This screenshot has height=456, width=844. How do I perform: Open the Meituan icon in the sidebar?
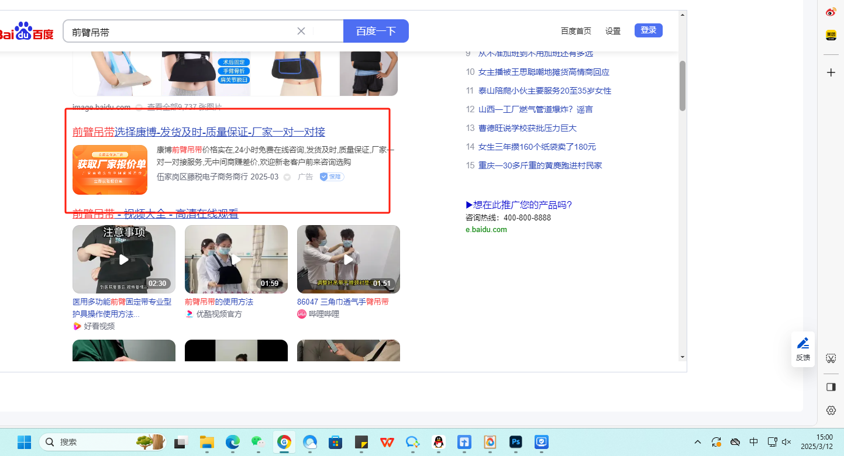click(831, 35)
